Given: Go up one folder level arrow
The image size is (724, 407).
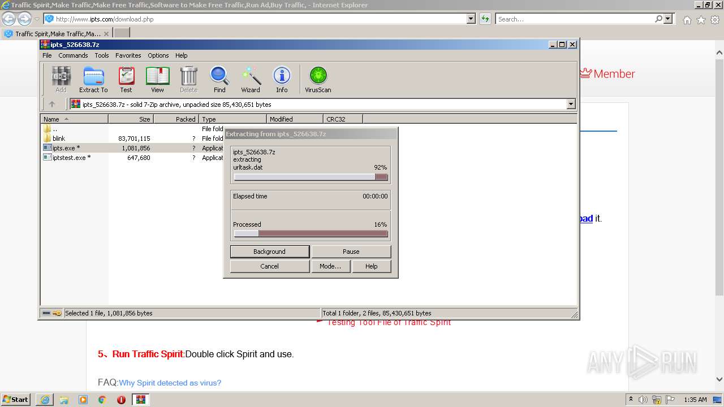Looking at the screenshot, I should click(x=52, y=104).
